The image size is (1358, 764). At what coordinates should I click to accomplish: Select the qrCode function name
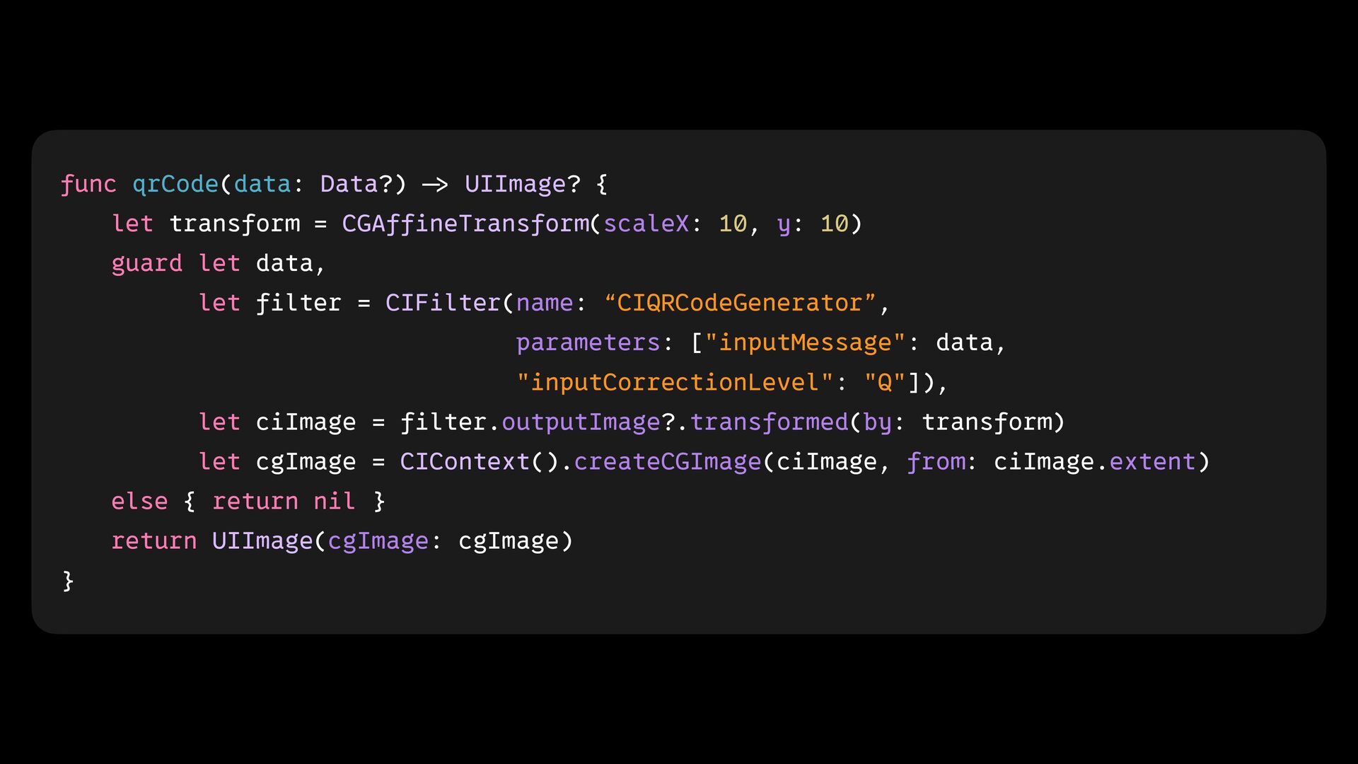(175, 184)
